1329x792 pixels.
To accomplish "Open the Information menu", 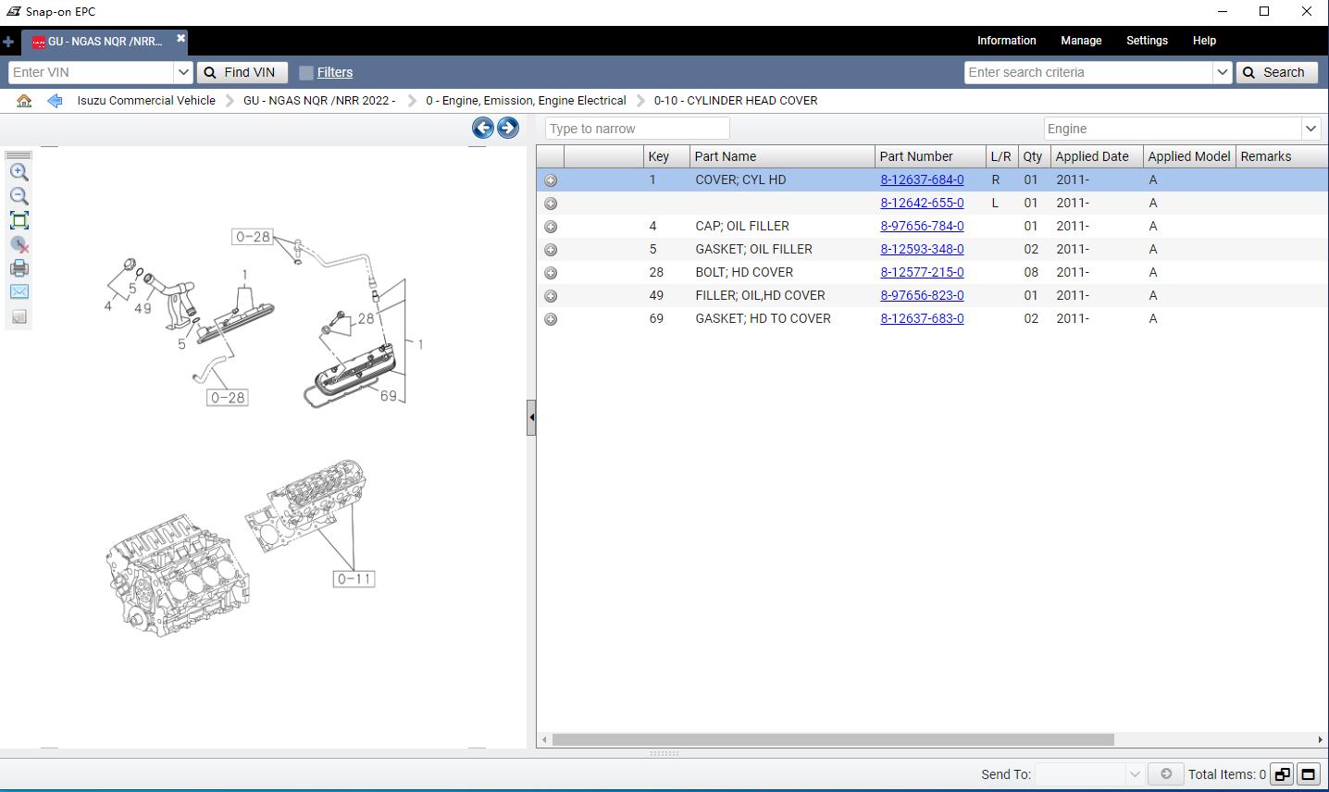I will (1006, 41).
